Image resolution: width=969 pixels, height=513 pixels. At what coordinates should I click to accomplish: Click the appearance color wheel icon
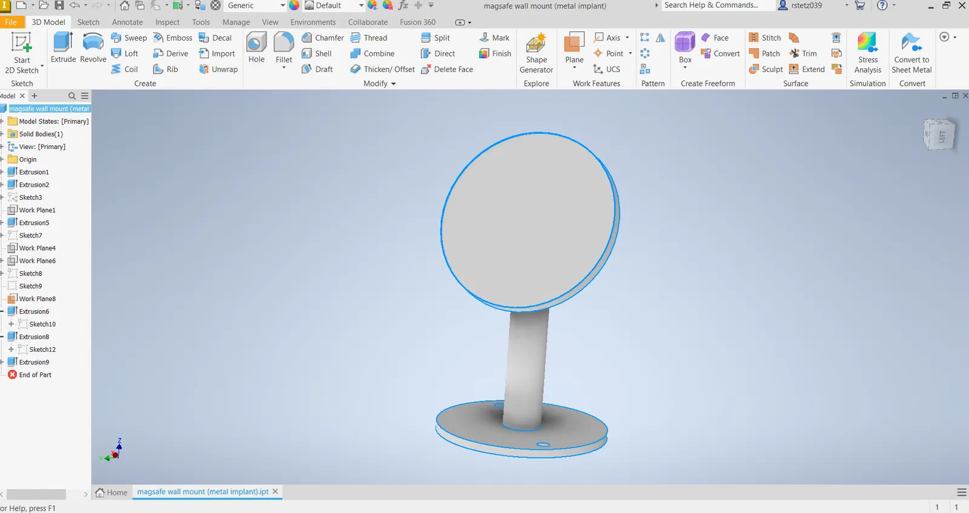pos(294,5)
